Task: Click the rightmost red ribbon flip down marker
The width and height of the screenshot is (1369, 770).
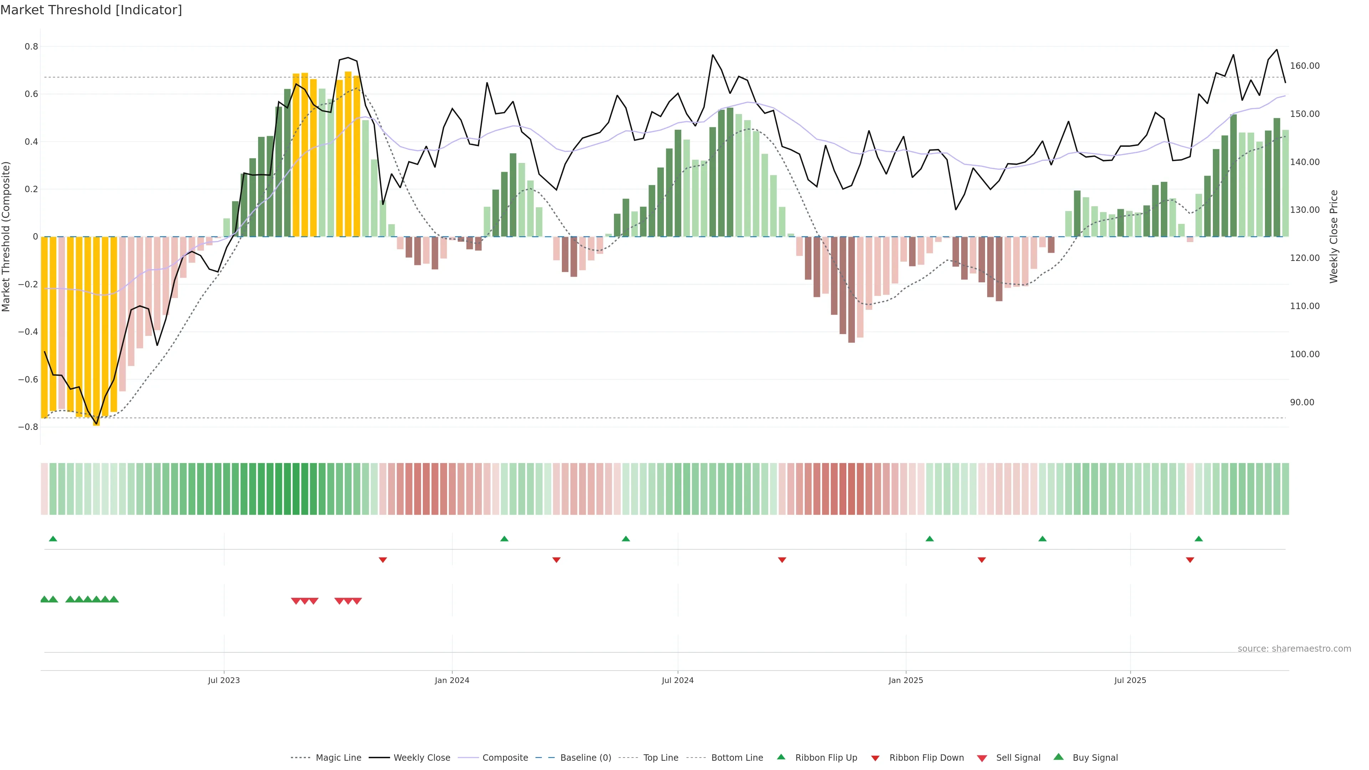Action: click(1190, 560)
